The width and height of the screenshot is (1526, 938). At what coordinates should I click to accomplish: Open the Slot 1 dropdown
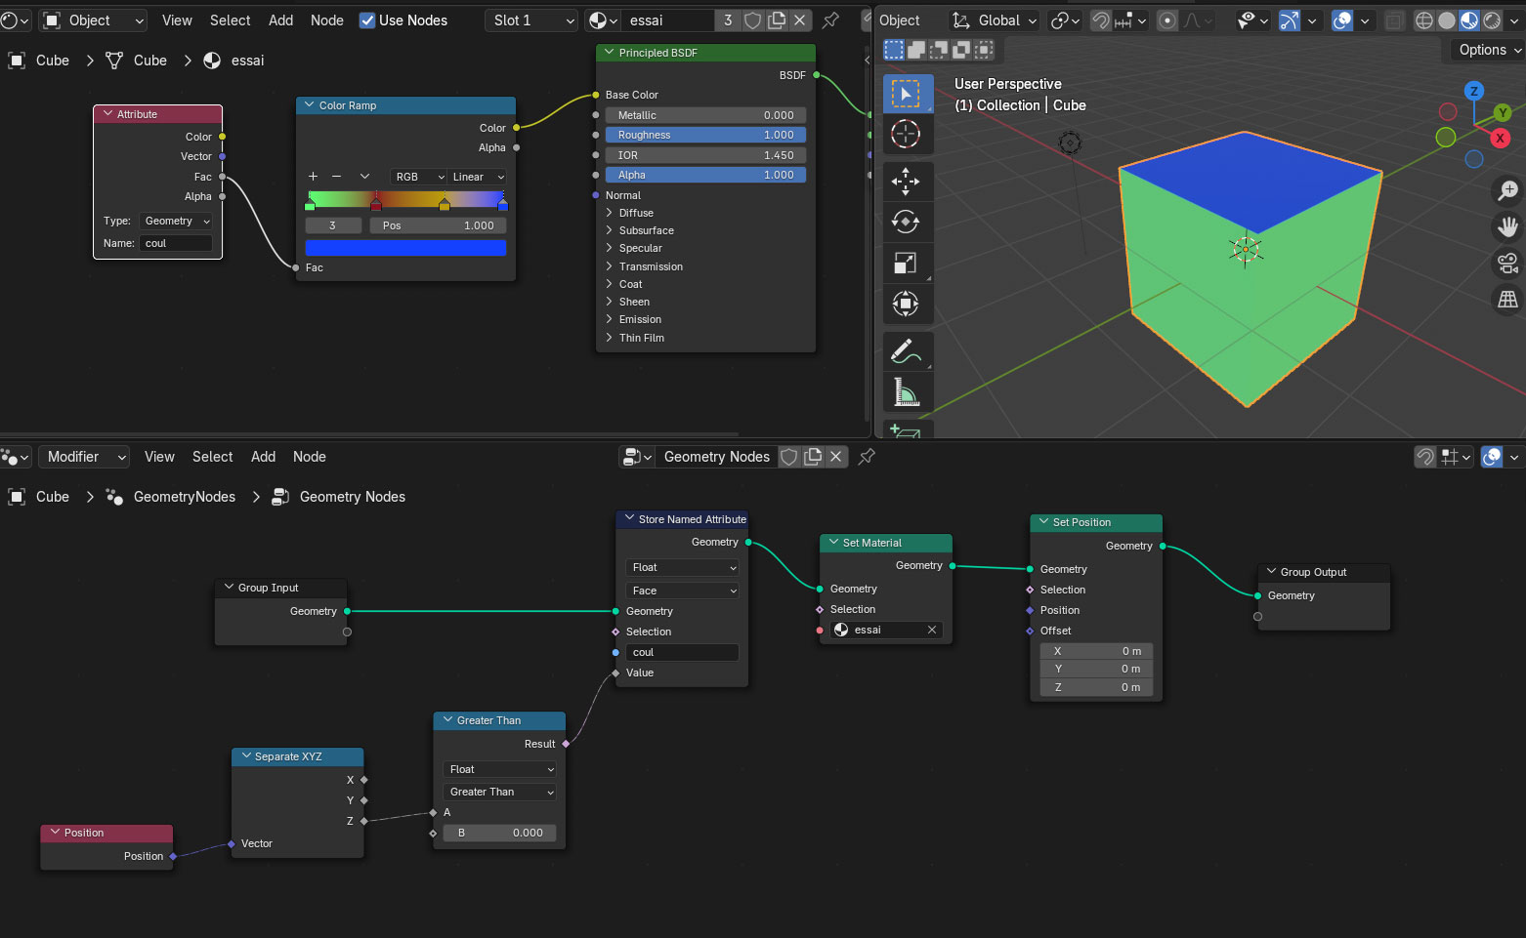pyautogui.click(x=532, y=20)
